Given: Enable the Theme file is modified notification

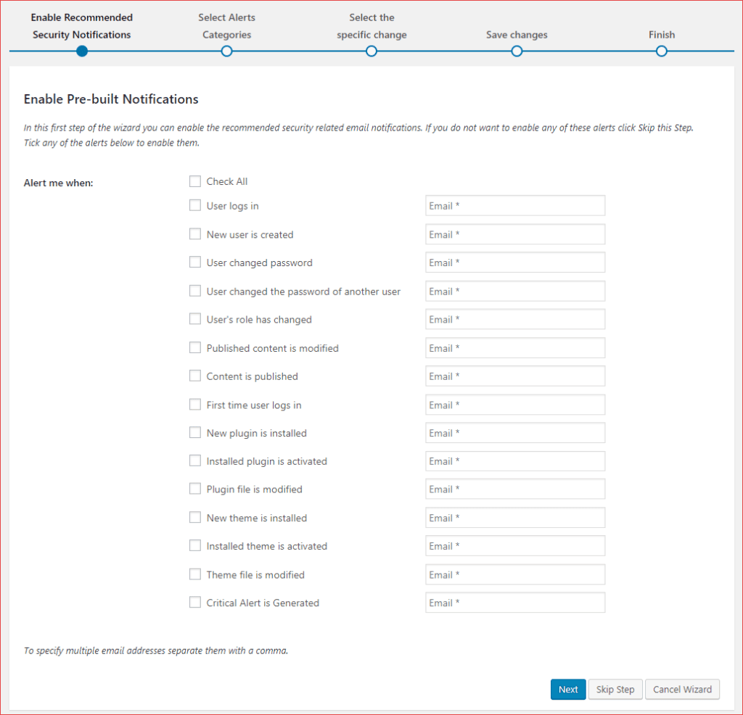Looking at the screenshot, I should tap(194, 574).
